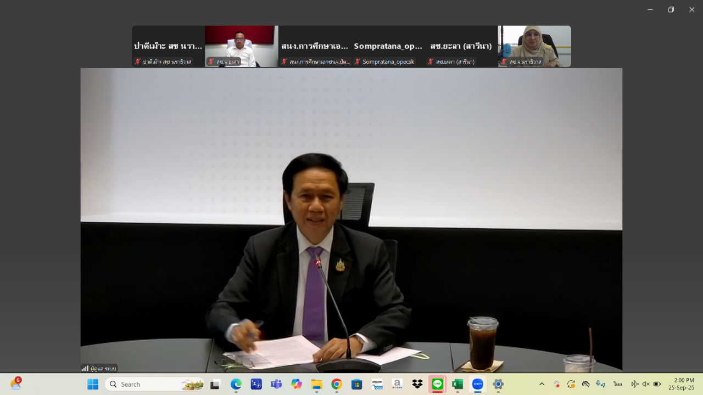Toggle the system volume mute icon
This screenshot has height=395, width=703.
(x=646, y=384)
